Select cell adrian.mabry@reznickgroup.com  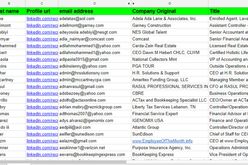click(95, 107)
